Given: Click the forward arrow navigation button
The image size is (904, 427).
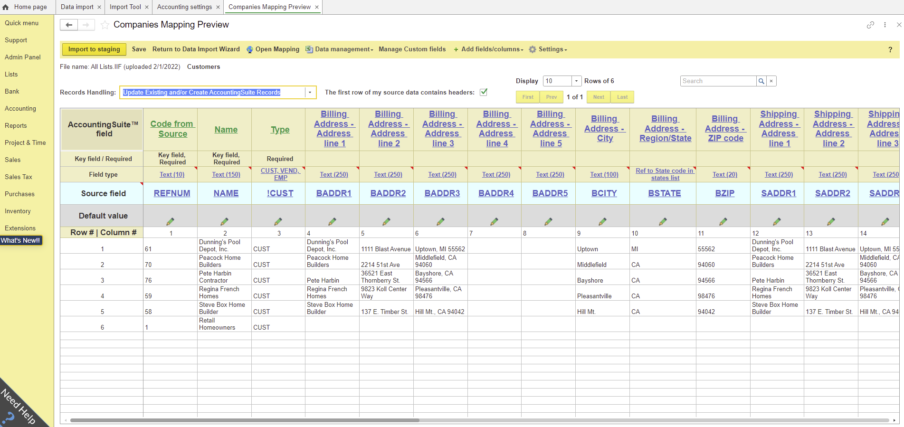Looking at the screenshot, I should coord(86,25).
